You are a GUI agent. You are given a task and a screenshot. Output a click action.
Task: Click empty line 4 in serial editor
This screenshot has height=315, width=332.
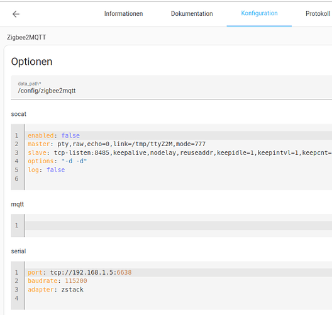(x=179, y=298)
